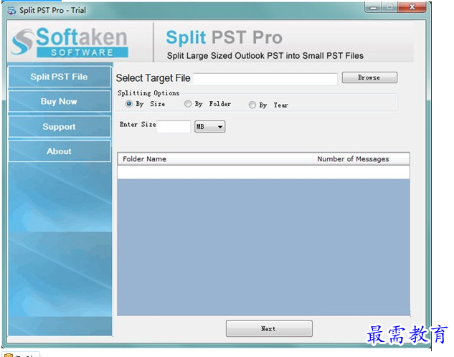Close the Split PST Pro window
Image resolution: width=454 pixels, height=357 pixels.
click(412, 7)
